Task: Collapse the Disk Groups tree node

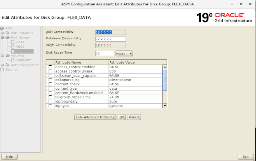Action: click(x=2, y=37)
